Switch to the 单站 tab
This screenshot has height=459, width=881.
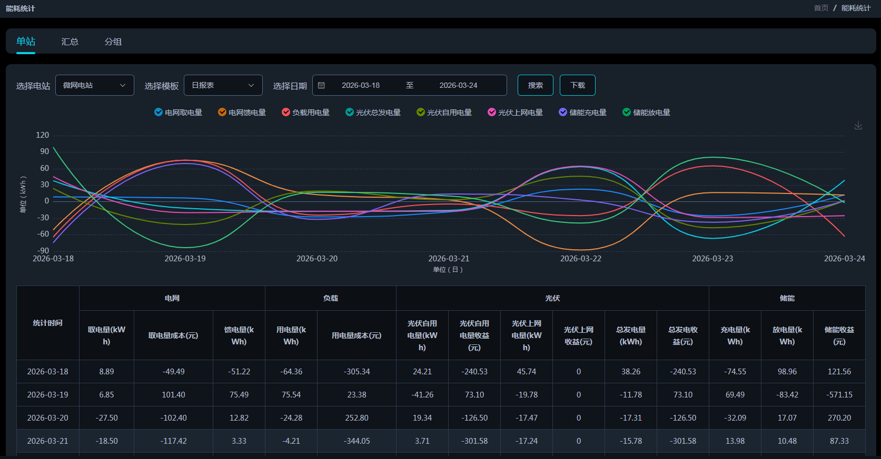click(26, 42)
